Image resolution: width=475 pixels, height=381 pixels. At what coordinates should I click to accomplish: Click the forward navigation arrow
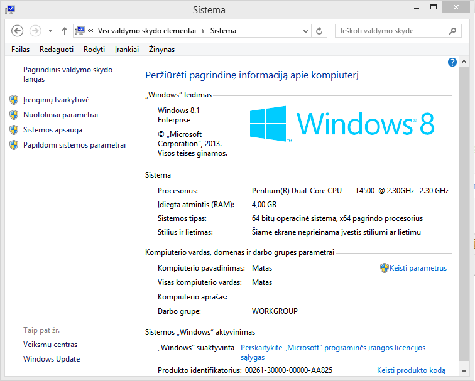pyautogui.click(x=35, y=31)
